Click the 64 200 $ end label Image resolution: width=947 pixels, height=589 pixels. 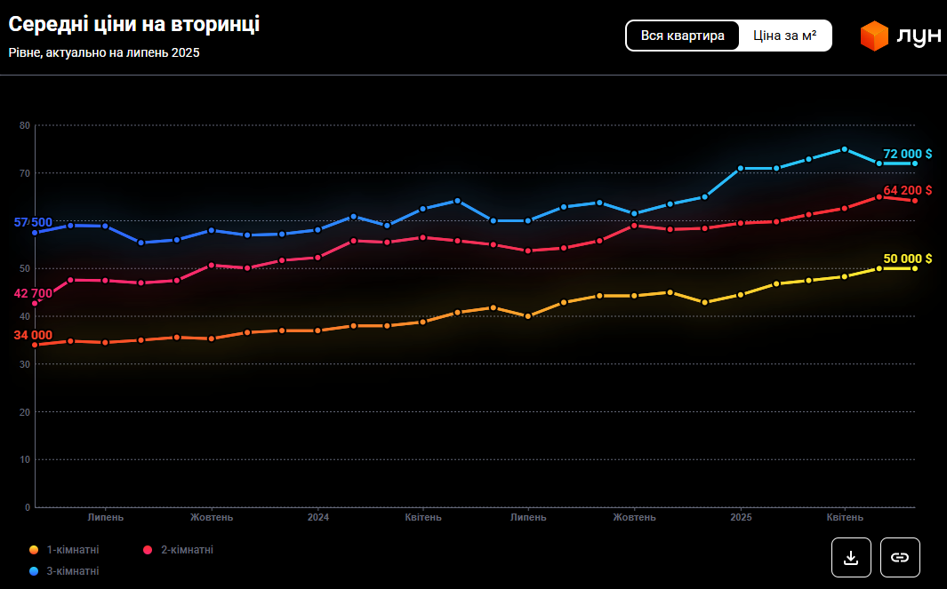pyautogui.click(x=907, y=190)
